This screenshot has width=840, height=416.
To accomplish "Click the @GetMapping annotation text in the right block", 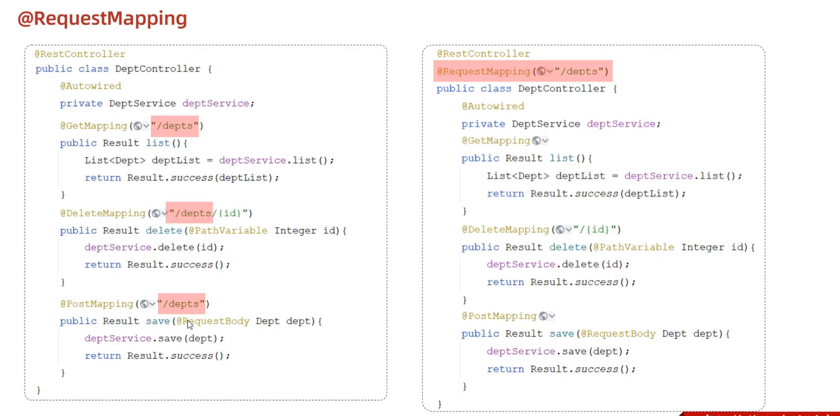I will (496, 141).
